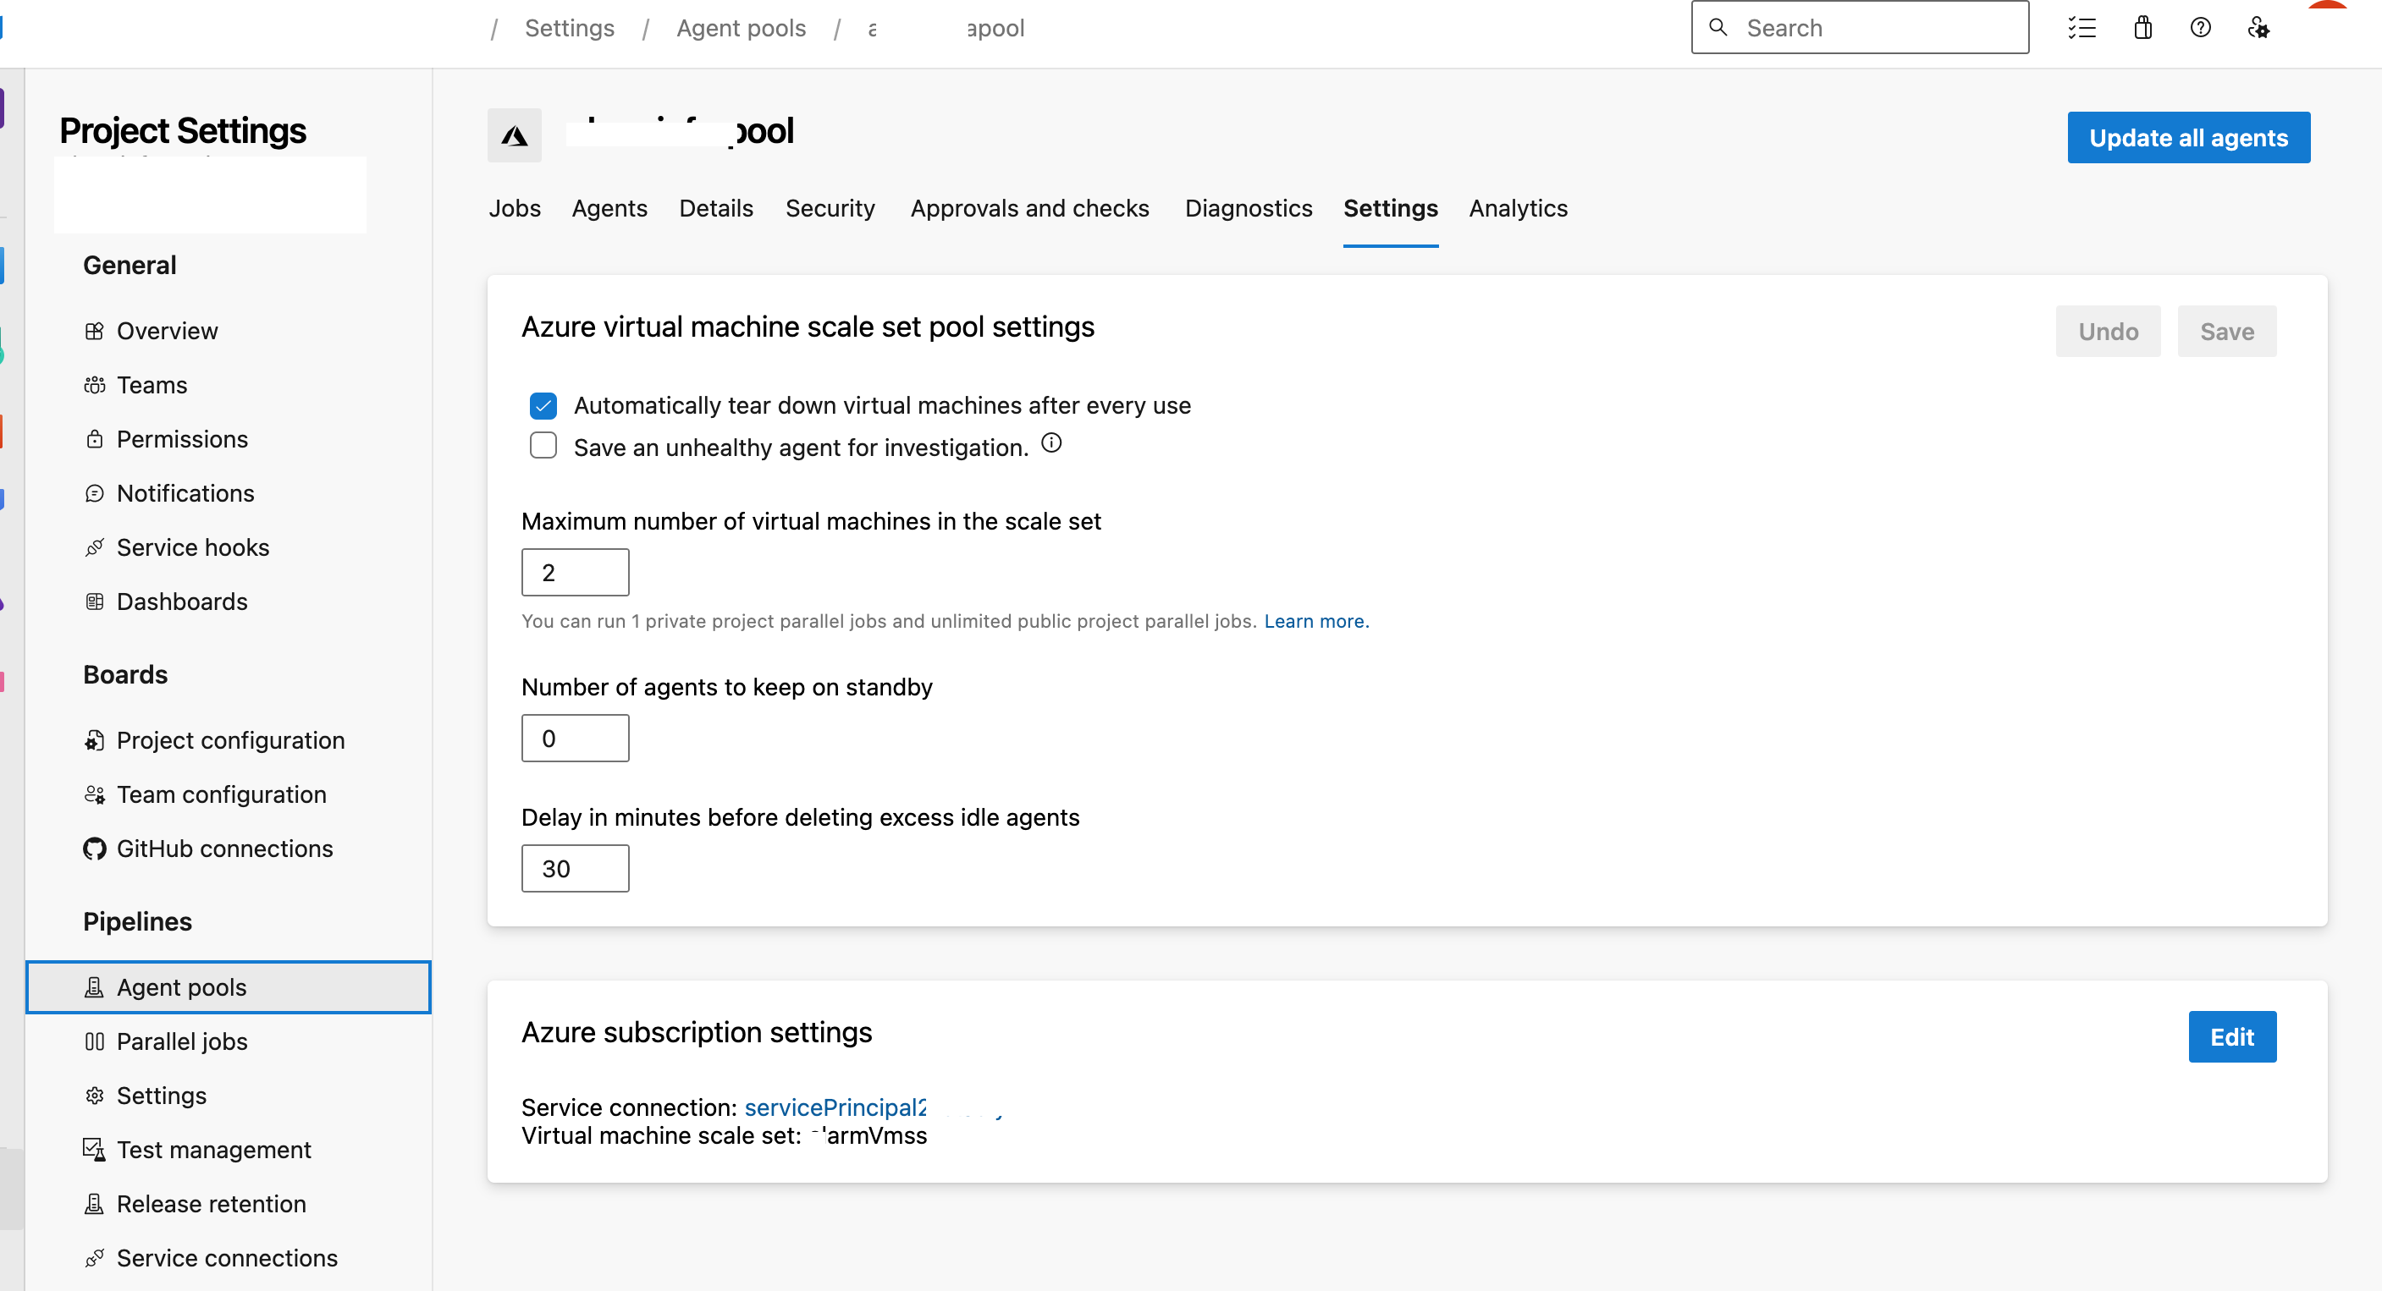2382x1291 pixels.
Task: Open the Approvals and checks tab
Action: (x=1029, y=208)
